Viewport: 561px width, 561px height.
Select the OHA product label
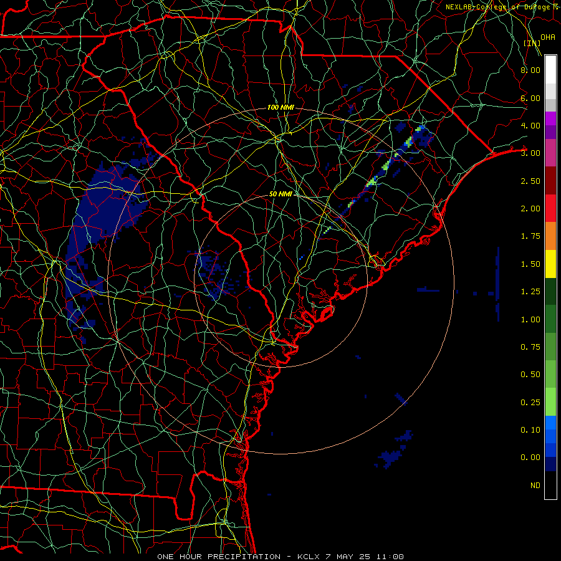click(x=547, y=37)
